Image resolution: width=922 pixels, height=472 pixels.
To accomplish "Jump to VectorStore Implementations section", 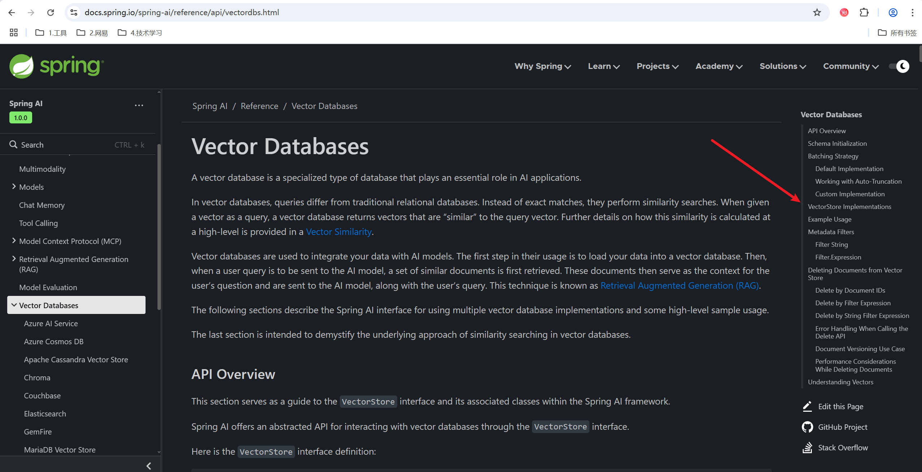I will coord(849,206).
